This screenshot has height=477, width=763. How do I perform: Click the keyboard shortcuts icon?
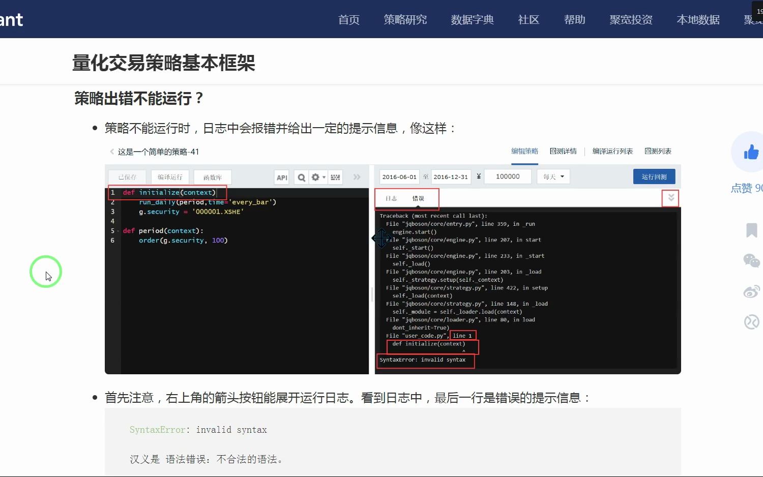click(x=335, y=177)
